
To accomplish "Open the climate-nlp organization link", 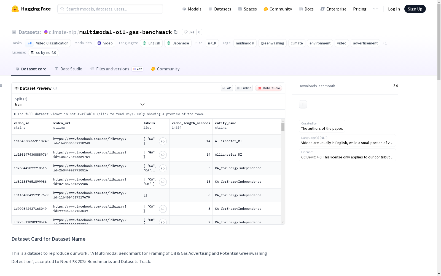I will [63, 32].
